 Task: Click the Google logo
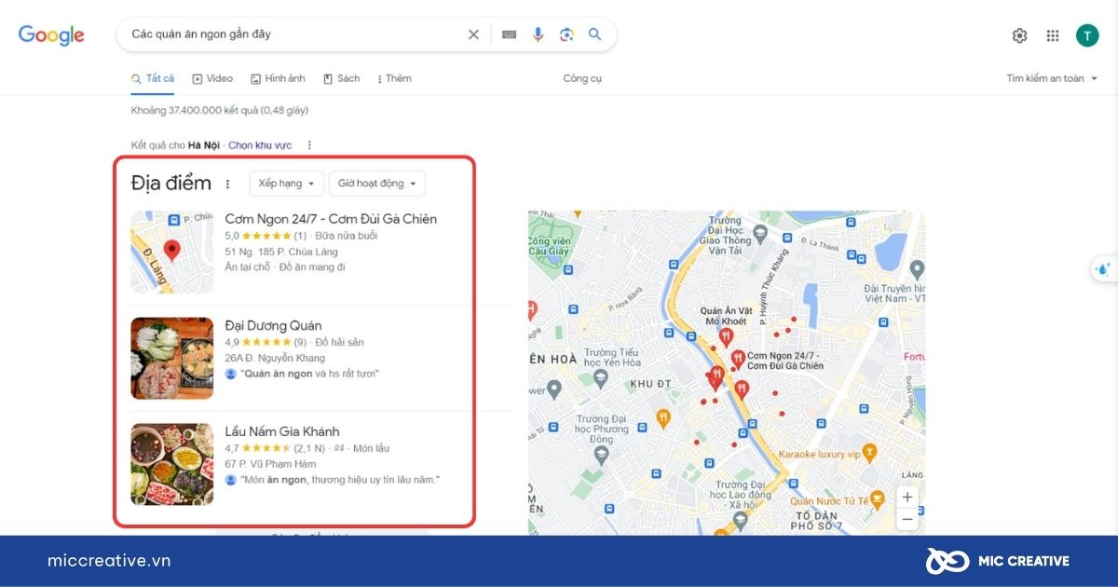51,35
